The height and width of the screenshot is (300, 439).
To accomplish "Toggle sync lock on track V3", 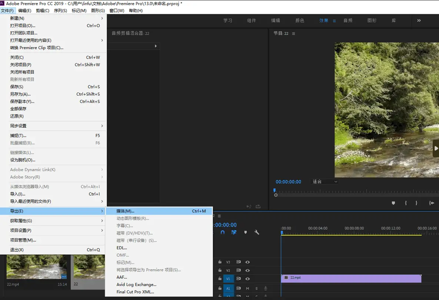I will [239, 262].
